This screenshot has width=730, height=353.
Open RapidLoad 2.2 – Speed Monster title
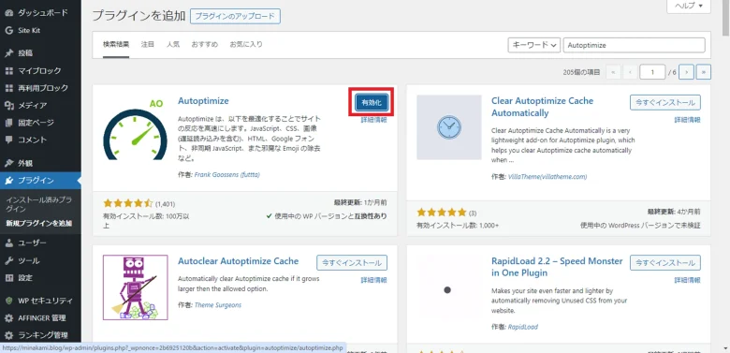click(557, 267)
